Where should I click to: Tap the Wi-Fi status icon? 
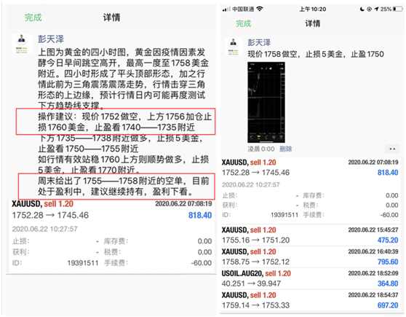pyautogui.click(x=260, y=9)
